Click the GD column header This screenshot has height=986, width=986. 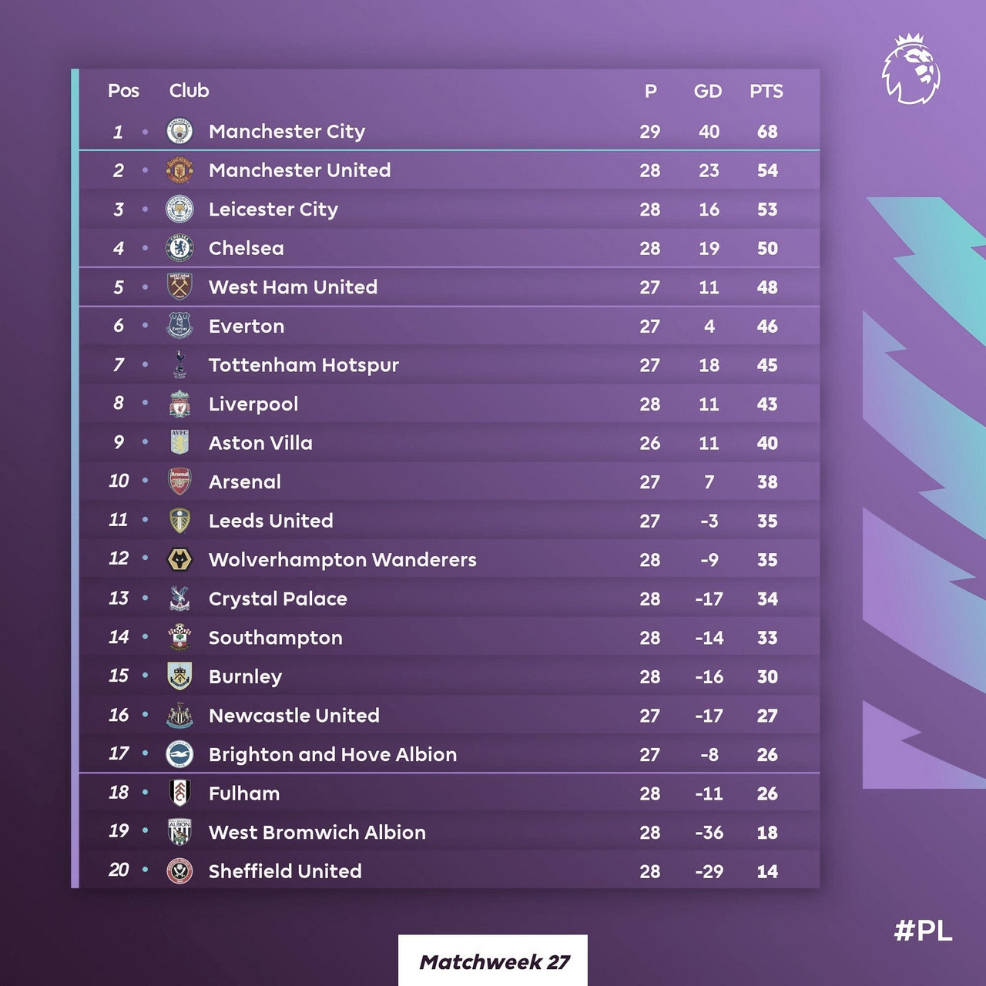708,91
